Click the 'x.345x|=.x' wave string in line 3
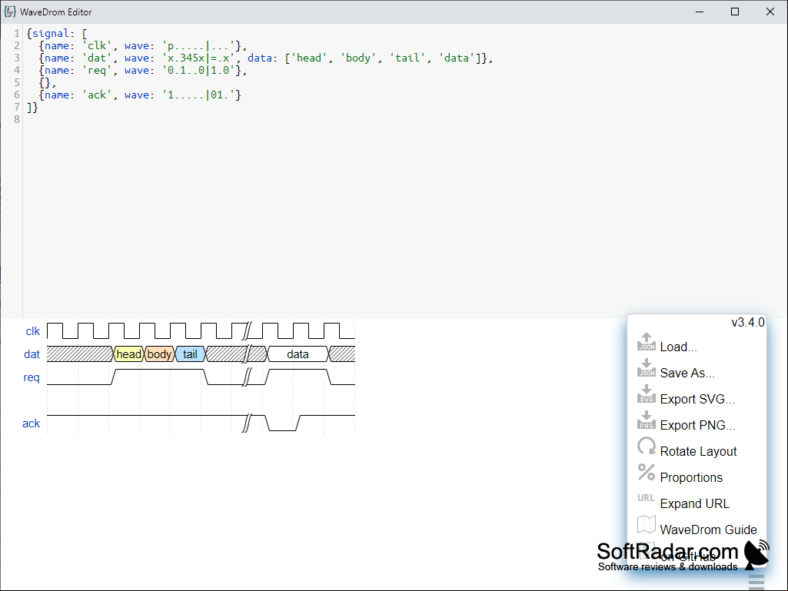The image size is (788, 591). [x=198, y=58]
